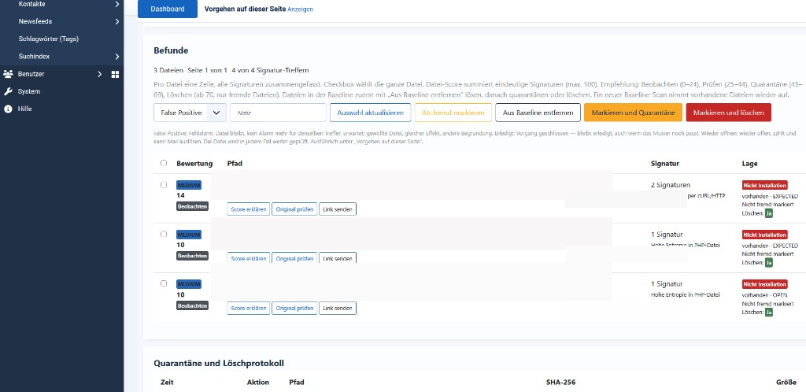Image resolution: width=806 pixels, height=392 pixels.
Task: Select the checkbox of the OPEN status row
Action: pos(164,283)
